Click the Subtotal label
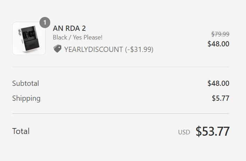Screen dimensions: 246x161 [26, 83]
